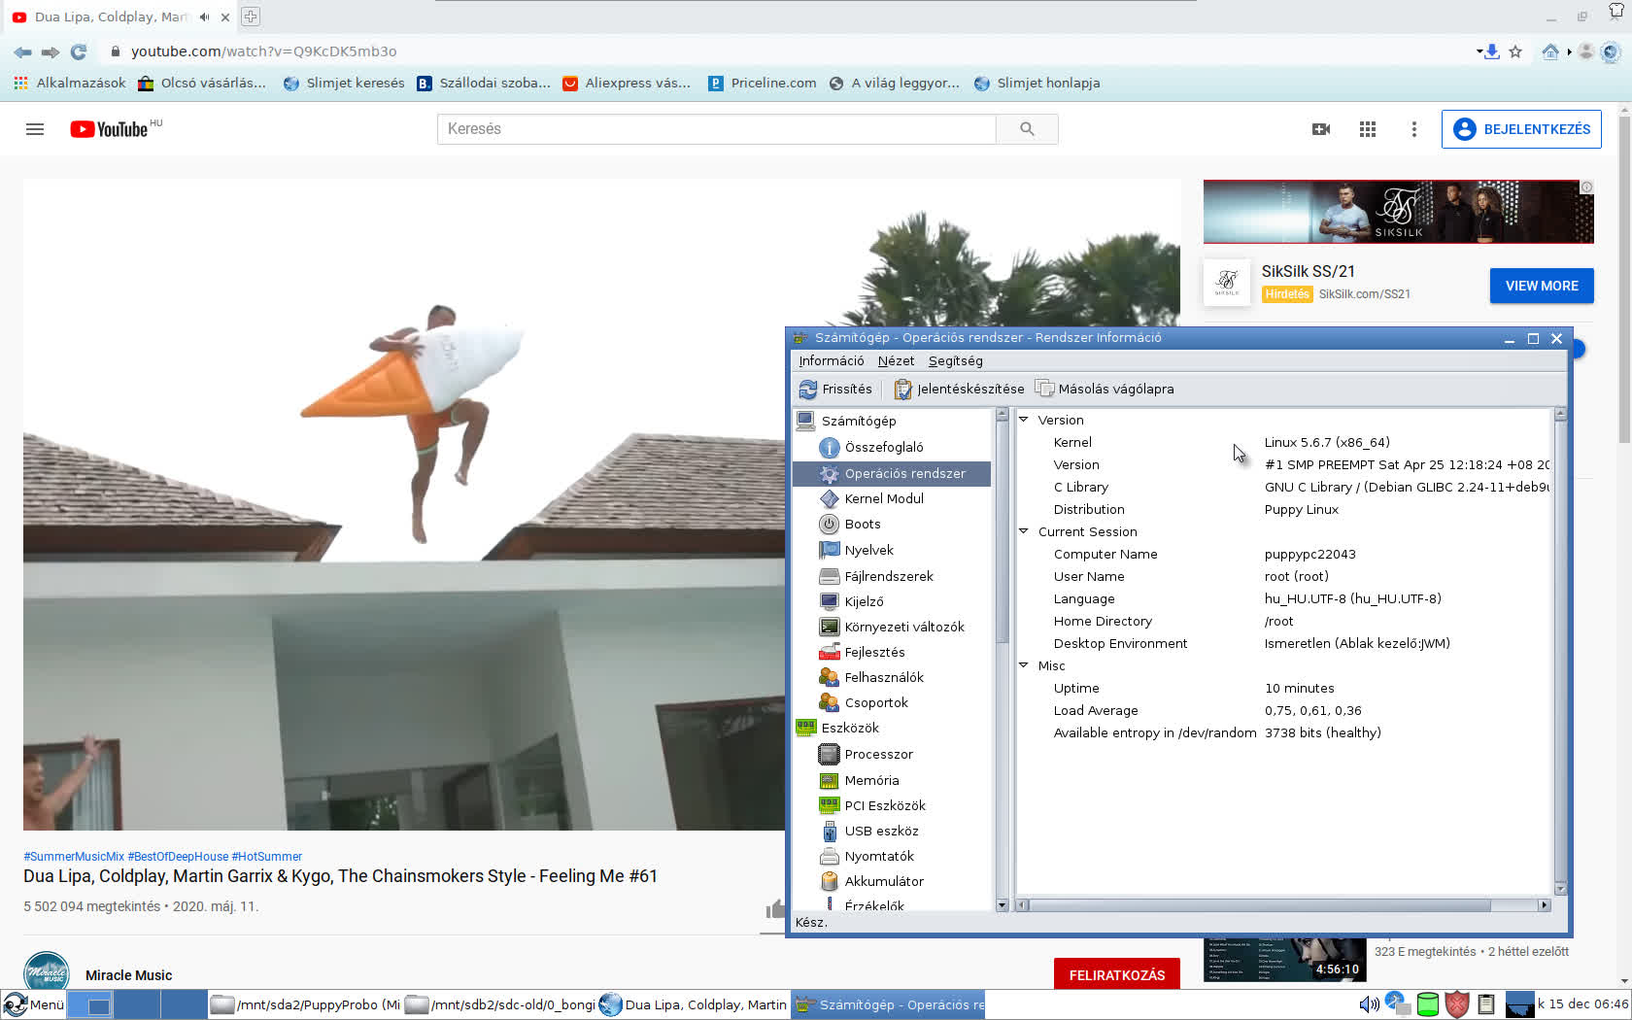Open YouTube settings three-dot menu

[x=1414, y=129]
